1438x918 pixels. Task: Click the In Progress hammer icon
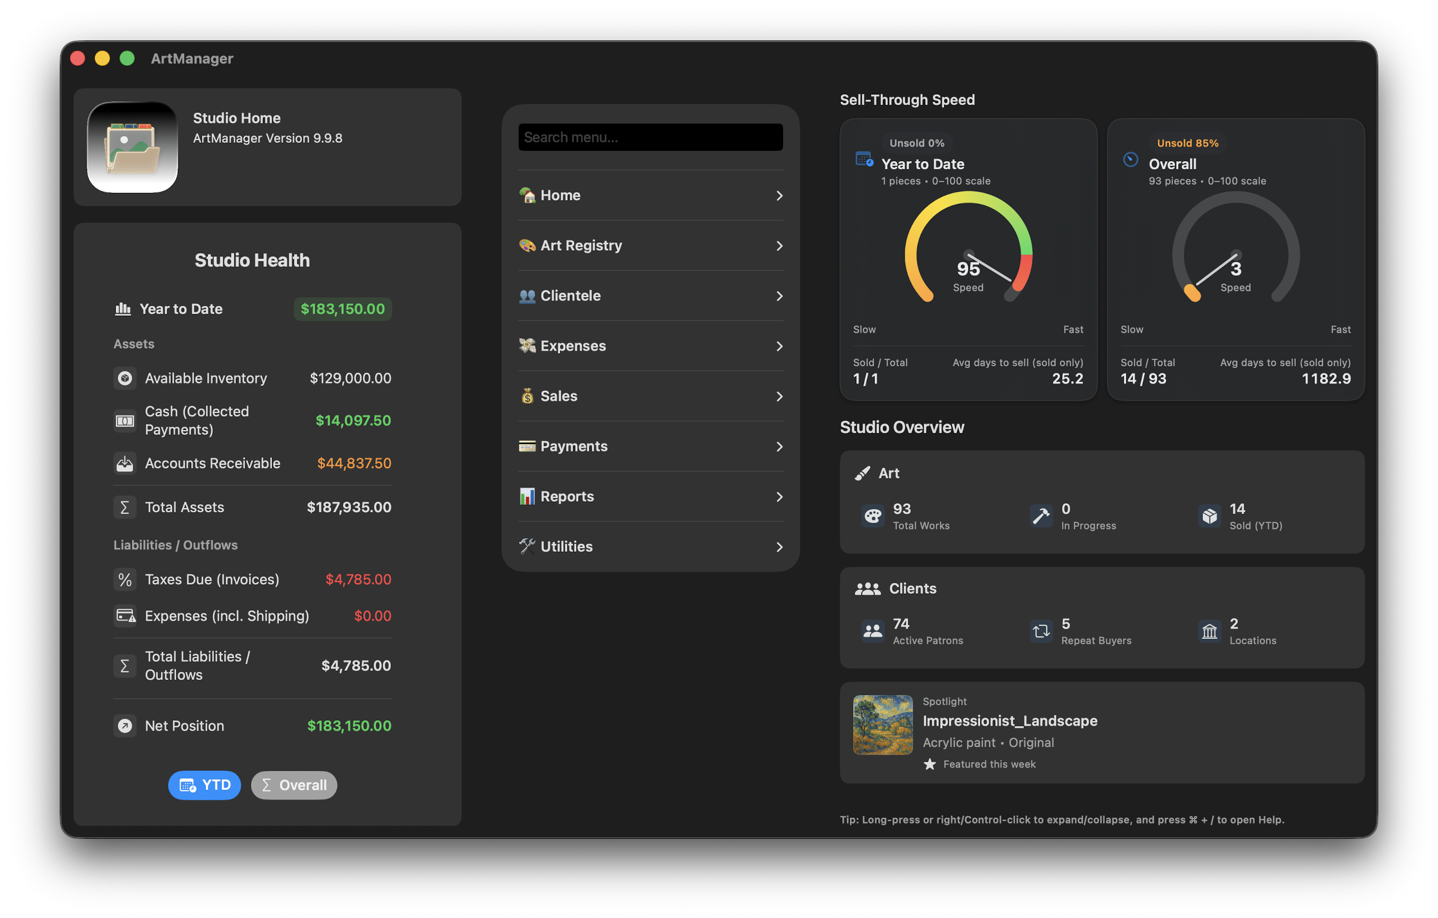[1041, 516]
